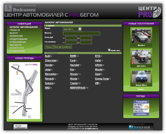Open the Nissan Micra thumbnail
This screenshot has width=166, height=134.
141,78
